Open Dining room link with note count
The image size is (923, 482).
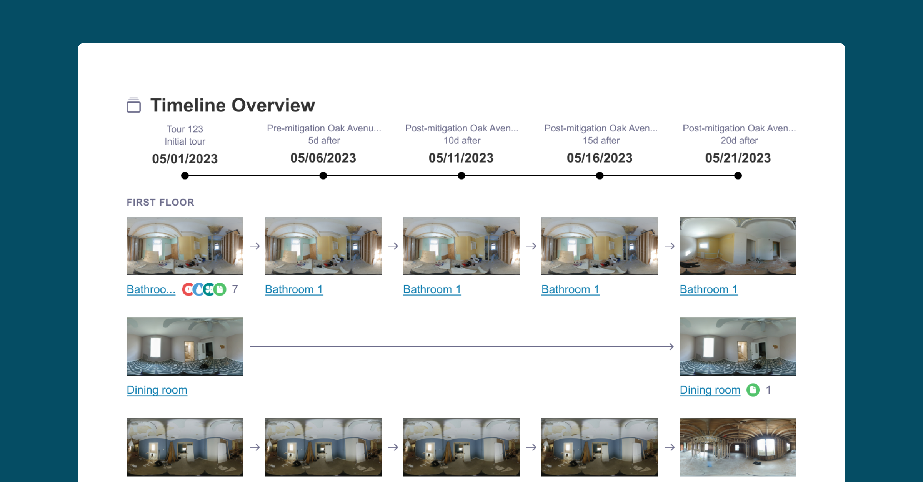click(x=710, y=390)
